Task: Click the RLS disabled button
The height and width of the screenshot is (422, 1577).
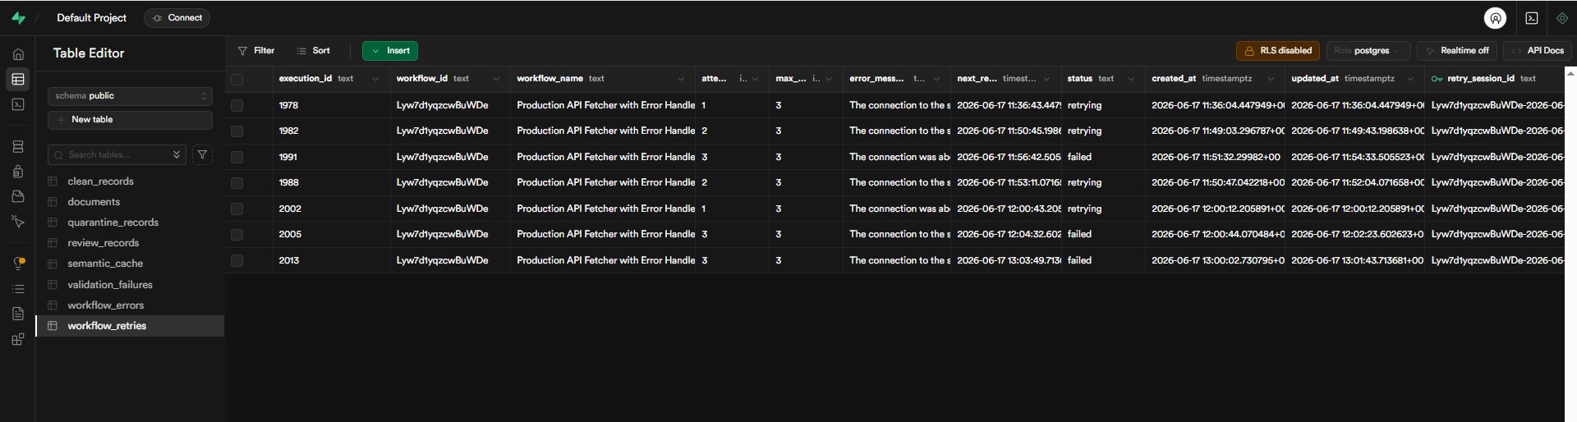Action: tap(1278, 51)
